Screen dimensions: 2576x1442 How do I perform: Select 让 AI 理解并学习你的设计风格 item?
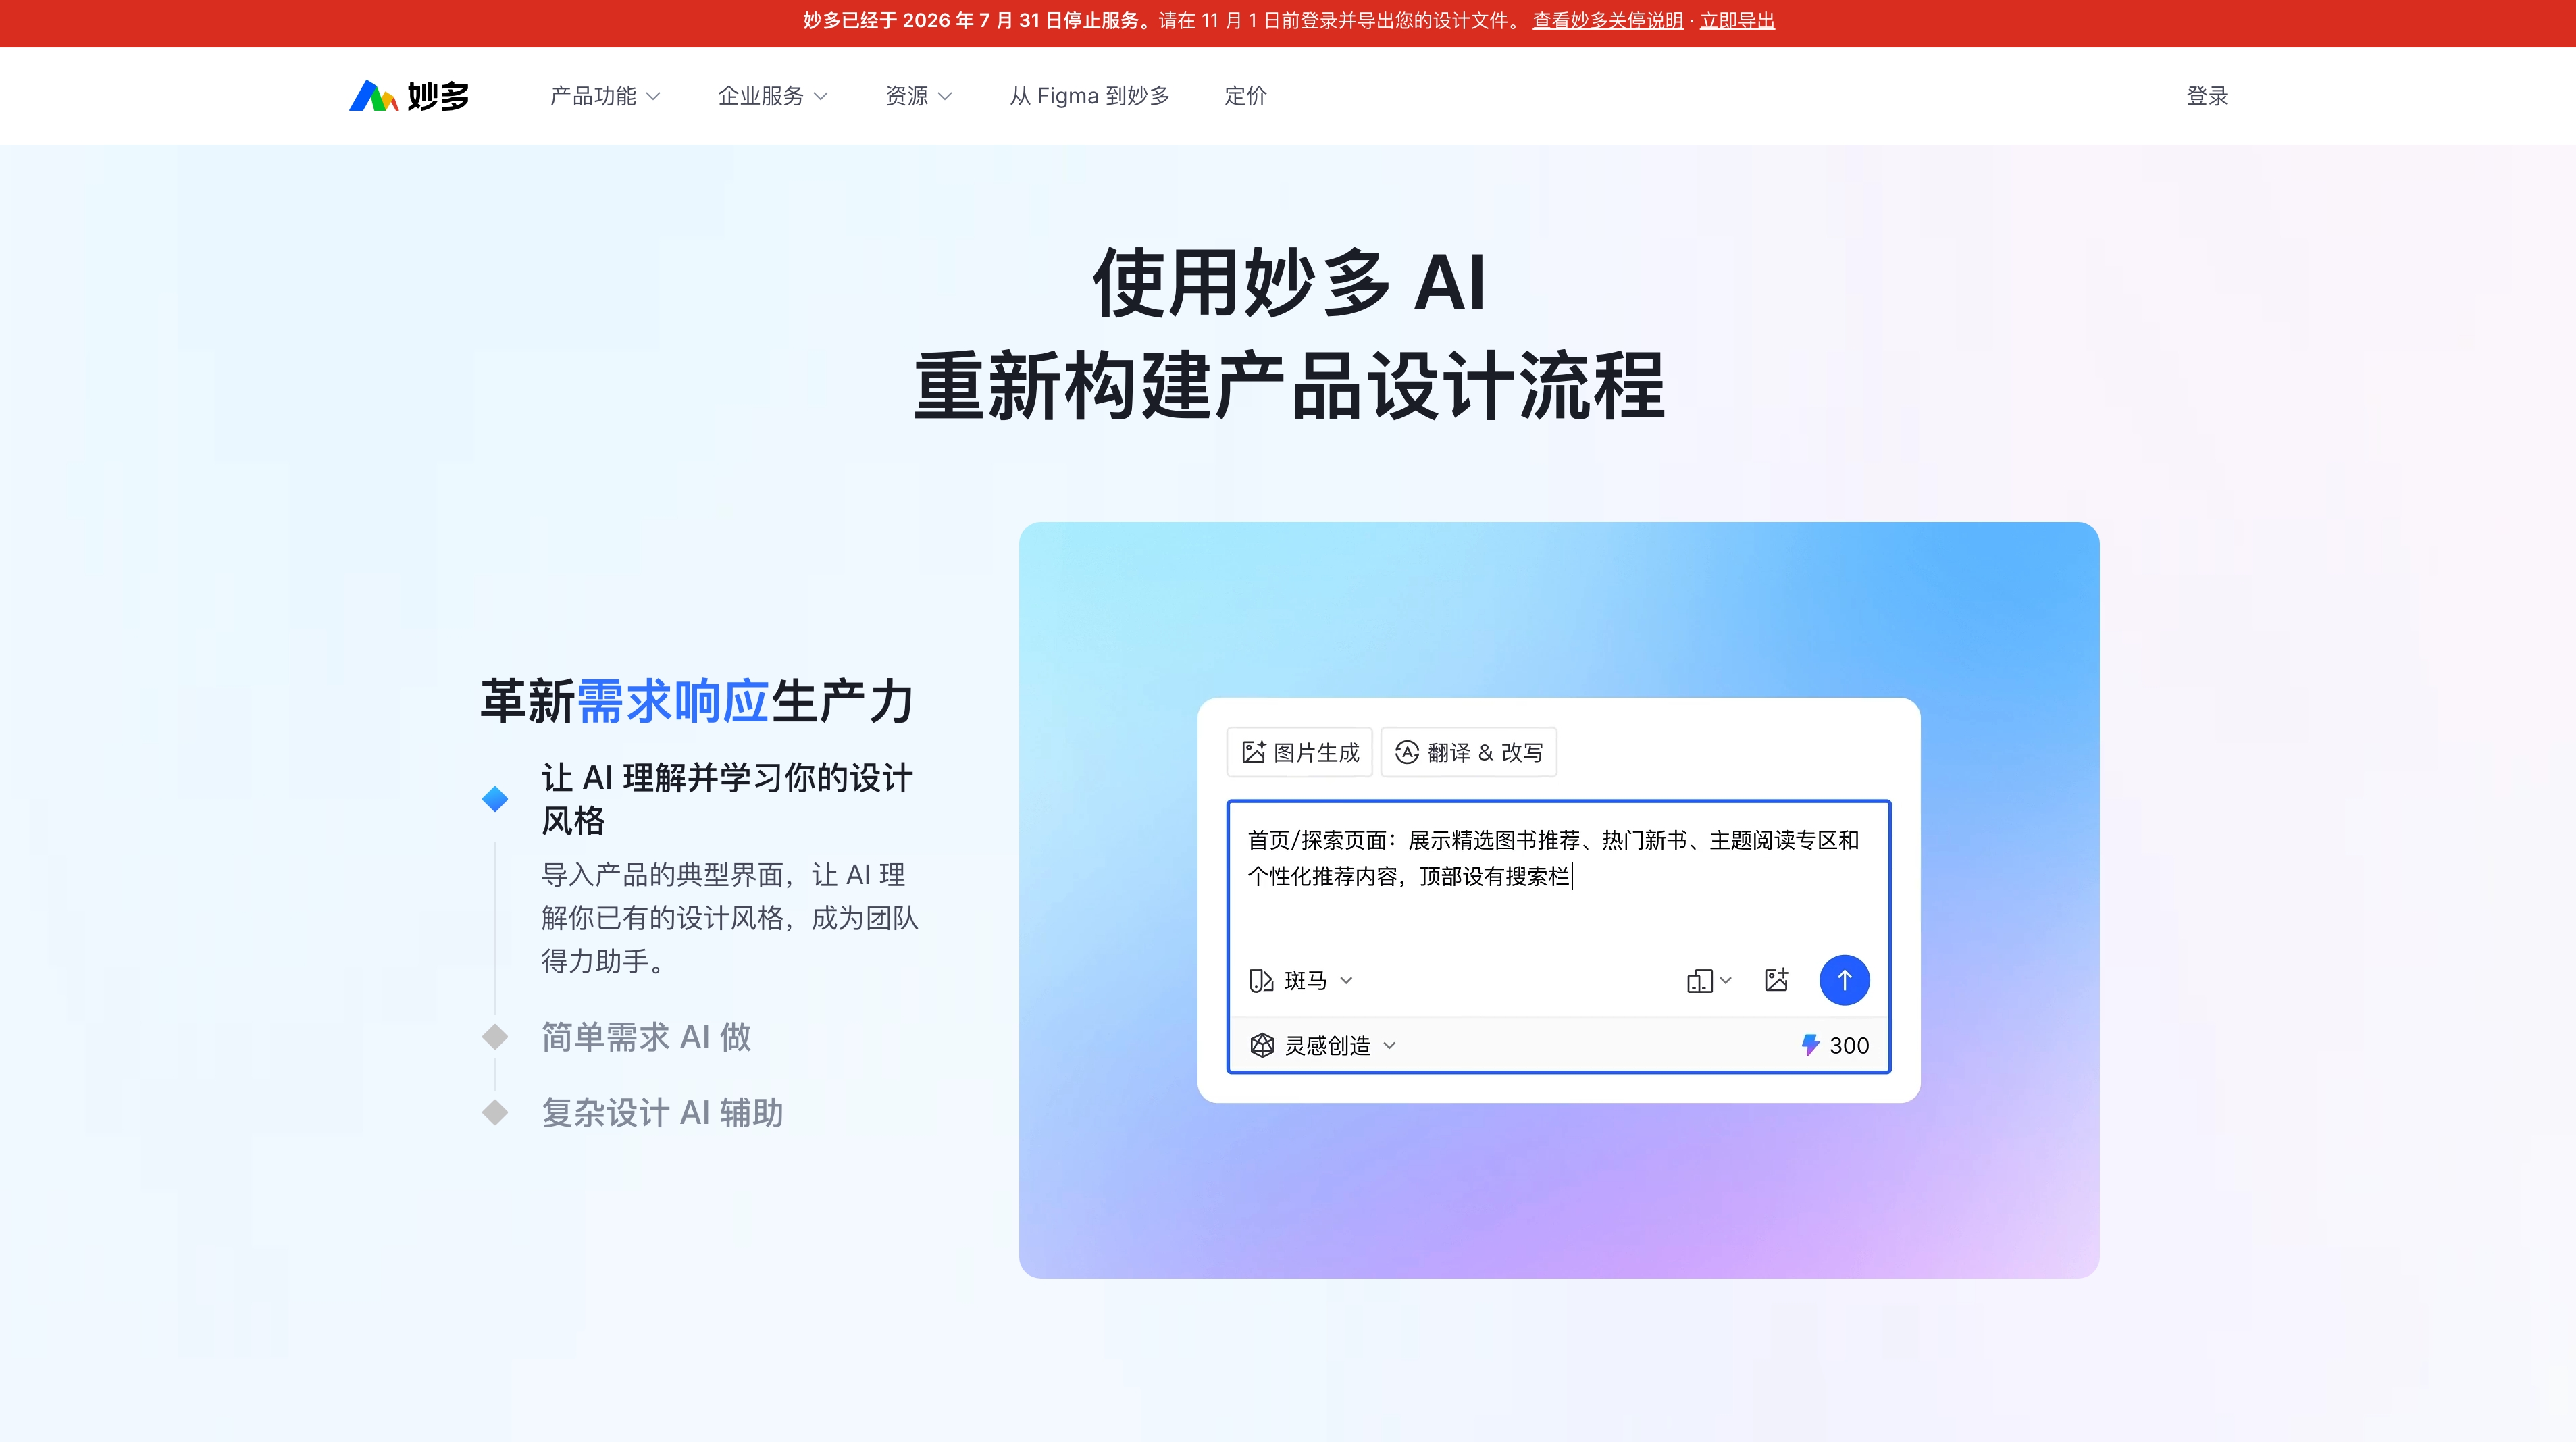[x=727, y=798]
